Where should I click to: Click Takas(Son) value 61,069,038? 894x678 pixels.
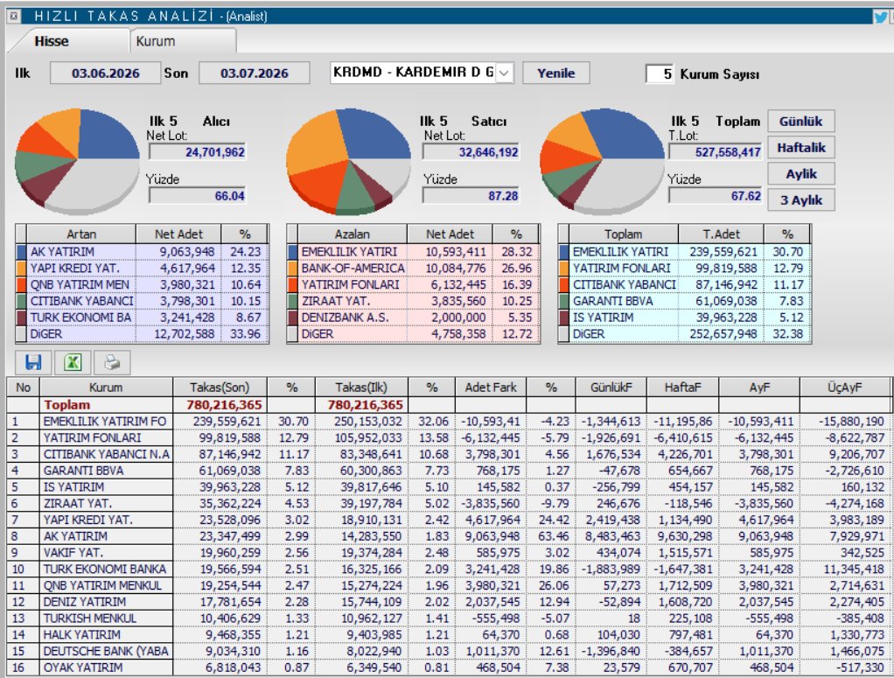coord(230,471)
